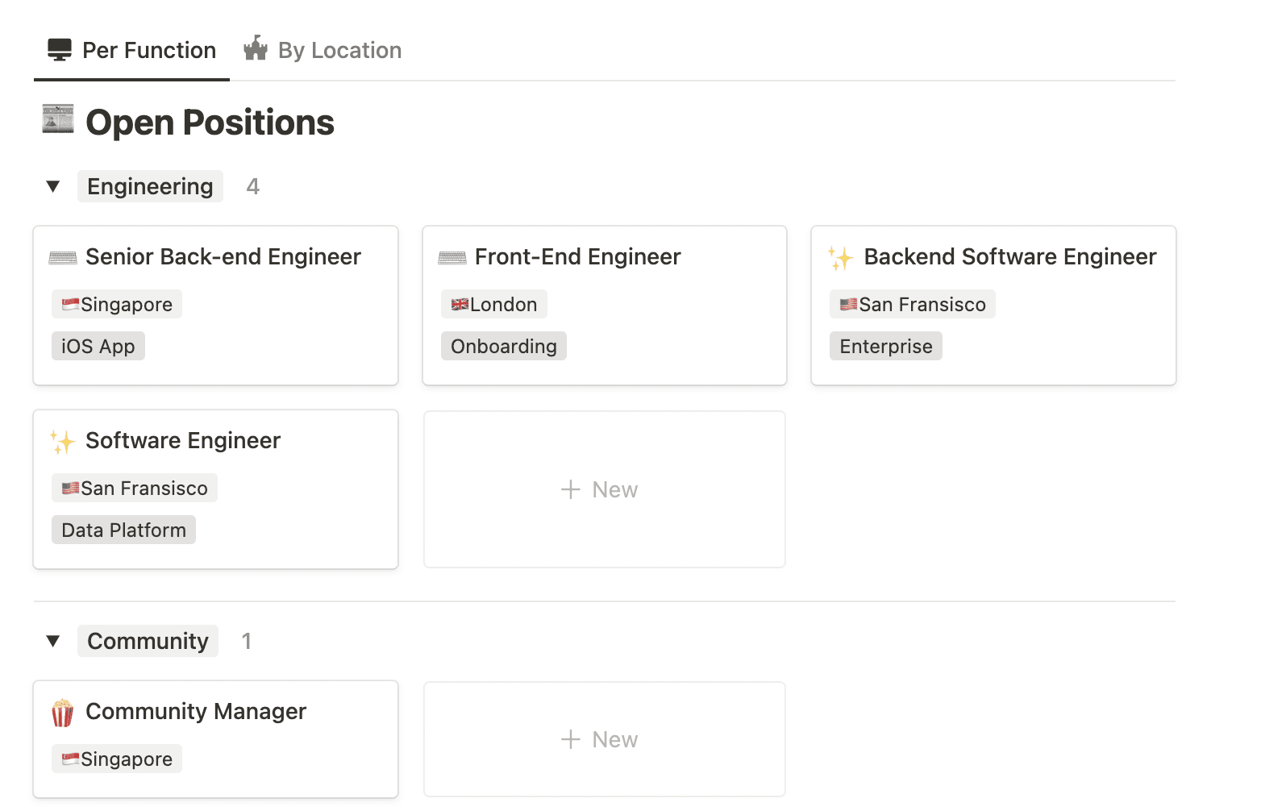
Task: Click the keyboard icon on Senior Back-end Engineer
Action: point(63,258)
